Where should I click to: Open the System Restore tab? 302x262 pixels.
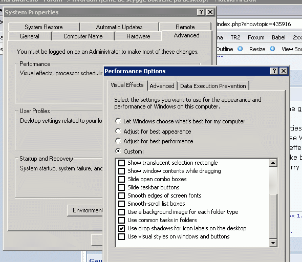tap(44, 27)
